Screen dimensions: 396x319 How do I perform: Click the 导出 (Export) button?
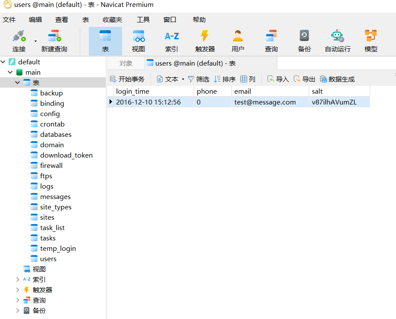pyautogui.click(x=305, y=79)
